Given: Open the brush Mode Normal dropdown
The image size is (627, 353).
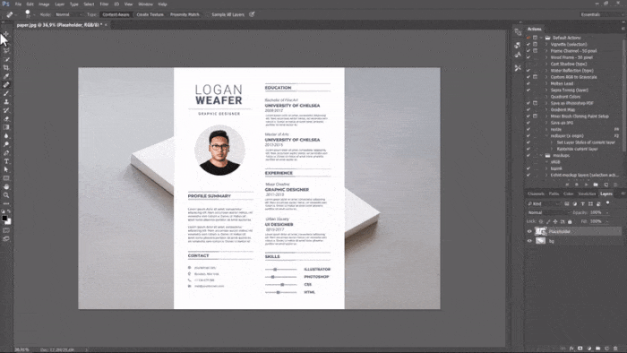Looking at the screenshot, I should coord(68,14).
